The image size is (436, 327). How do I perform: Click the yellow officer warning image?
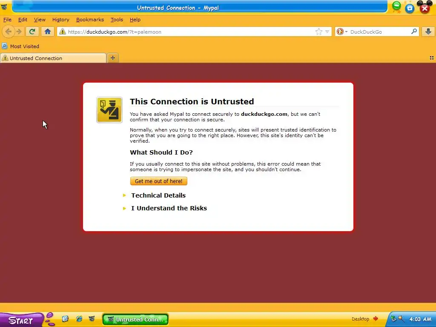[x=109, y=110]
